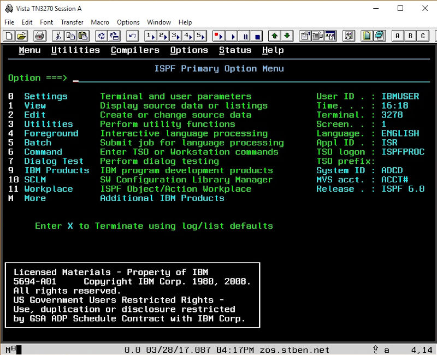437x355 pixels.
Task: Click the Cut scissors icon
Action: (x=58, y=36)
